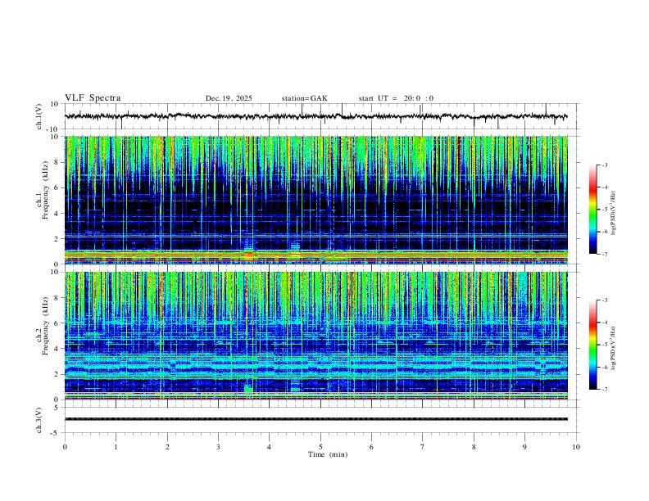
Task: Click time axis tick label "9"
Action: click(x=524, y=447)
